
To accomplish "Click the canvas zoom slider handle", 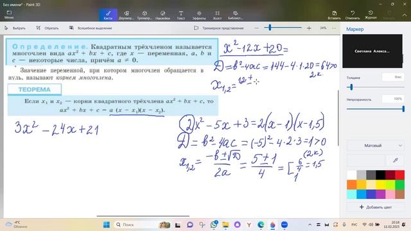I will 270,28.
